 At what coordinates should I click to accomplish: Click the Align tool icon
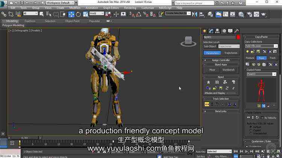202,14
